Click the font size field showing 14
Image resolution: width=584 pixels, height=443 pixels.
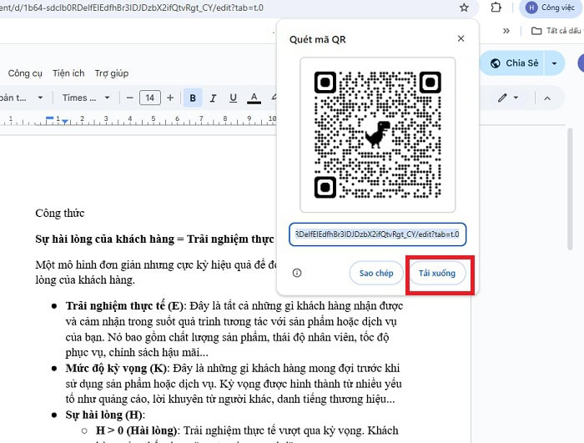149,98
